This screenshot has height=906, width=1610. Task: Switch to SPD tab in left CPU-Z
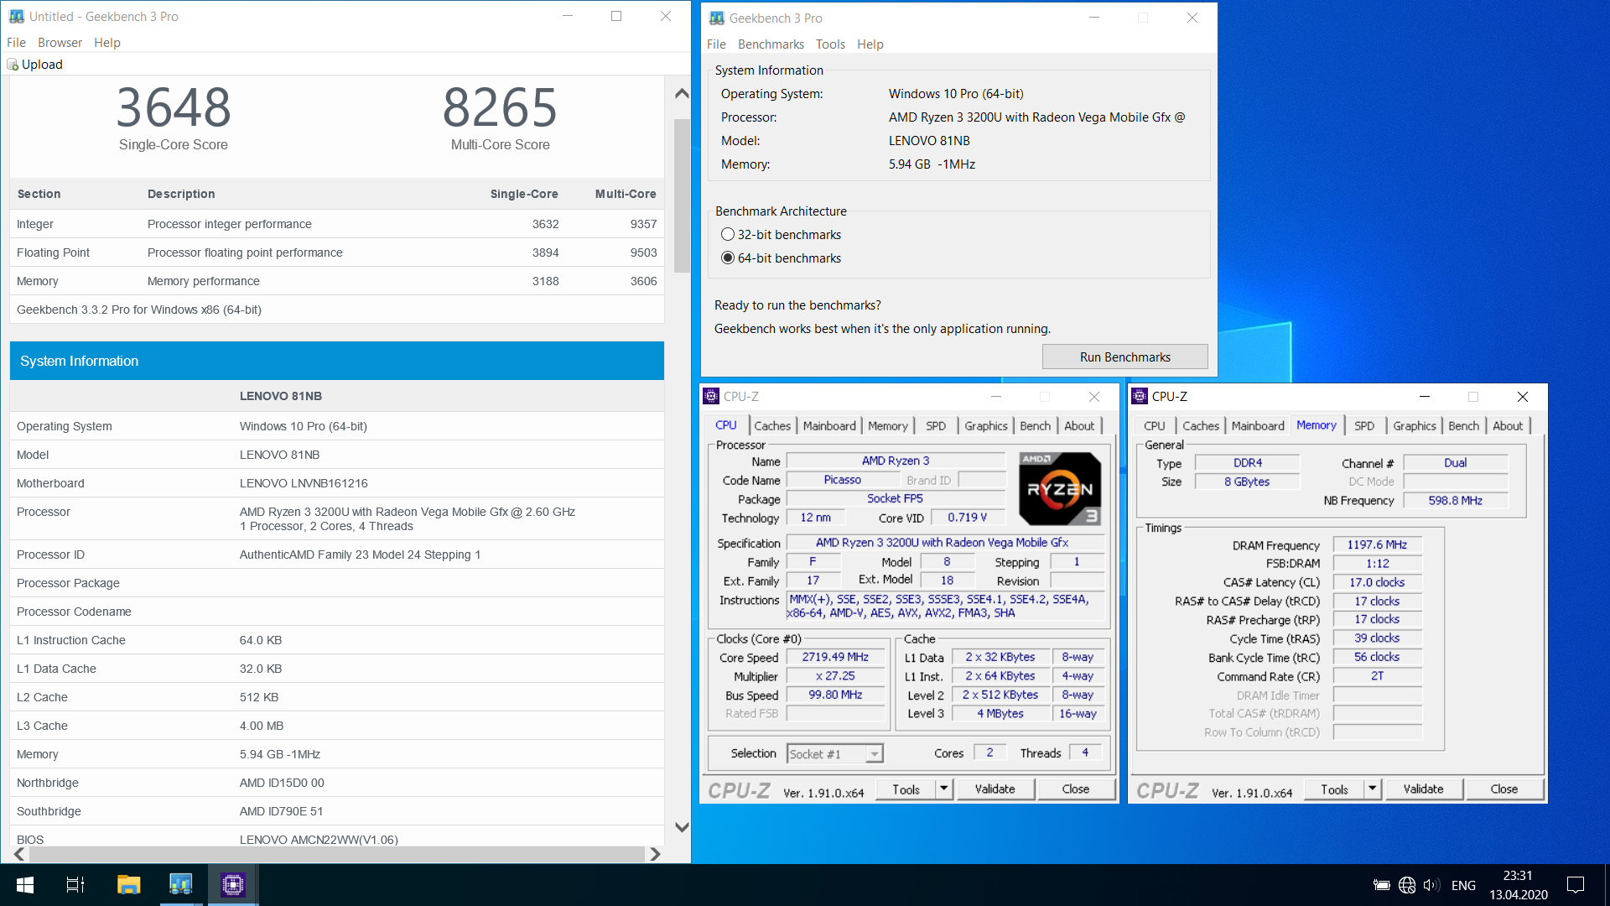936,426
